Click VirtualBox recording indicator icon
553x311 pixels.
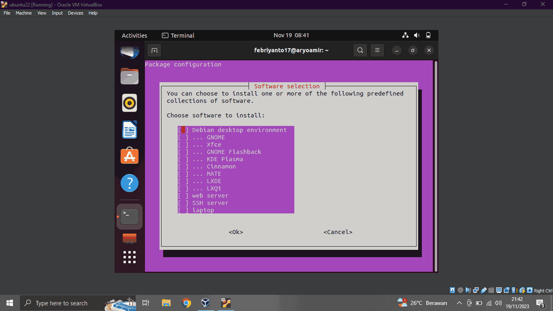point(506,290)
